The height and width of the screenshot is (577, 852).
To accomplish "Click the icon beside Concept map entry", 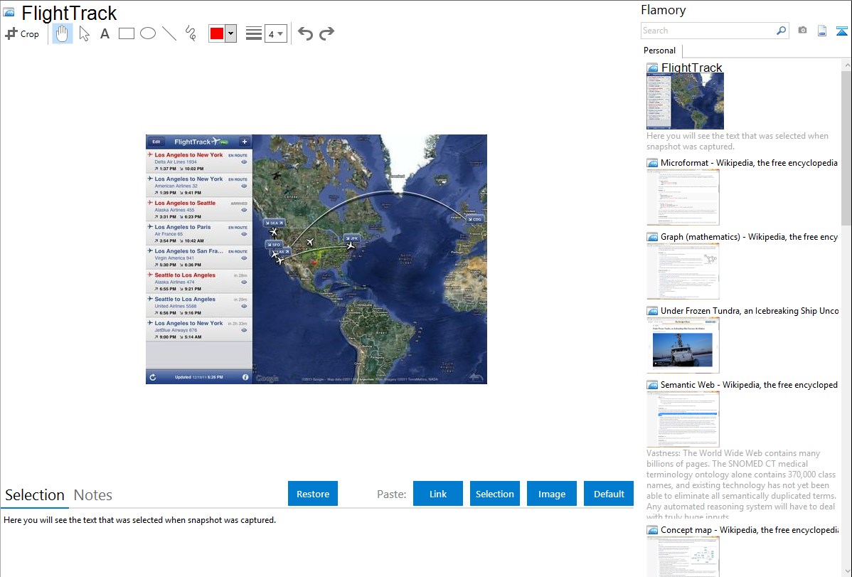I will pos(652,529).
